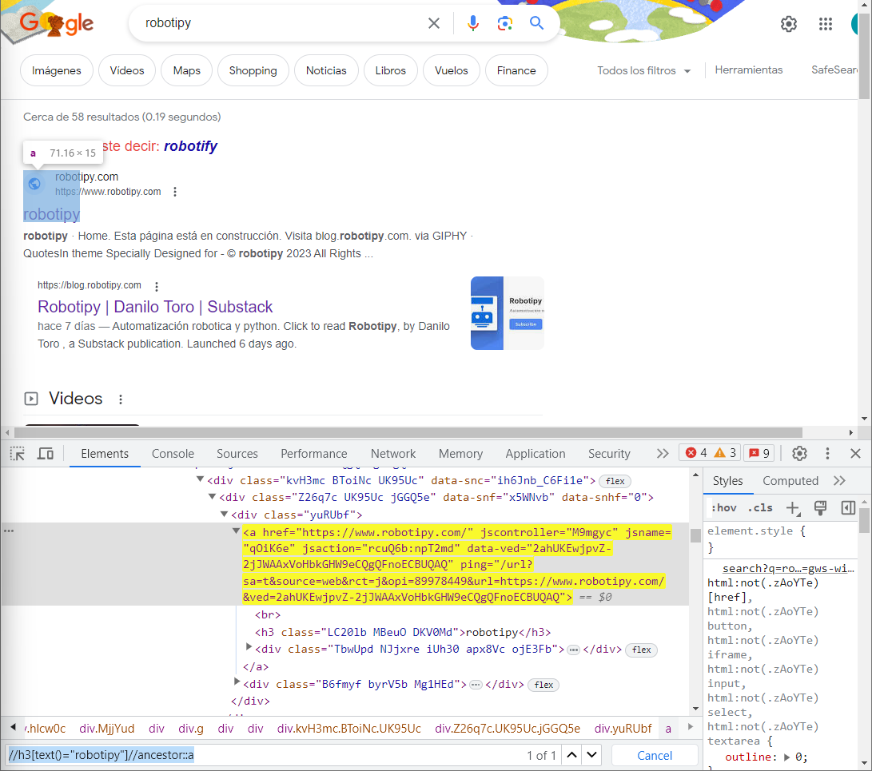
Task: Open DevTools settings gear icon
Action: tap(799, 453)
